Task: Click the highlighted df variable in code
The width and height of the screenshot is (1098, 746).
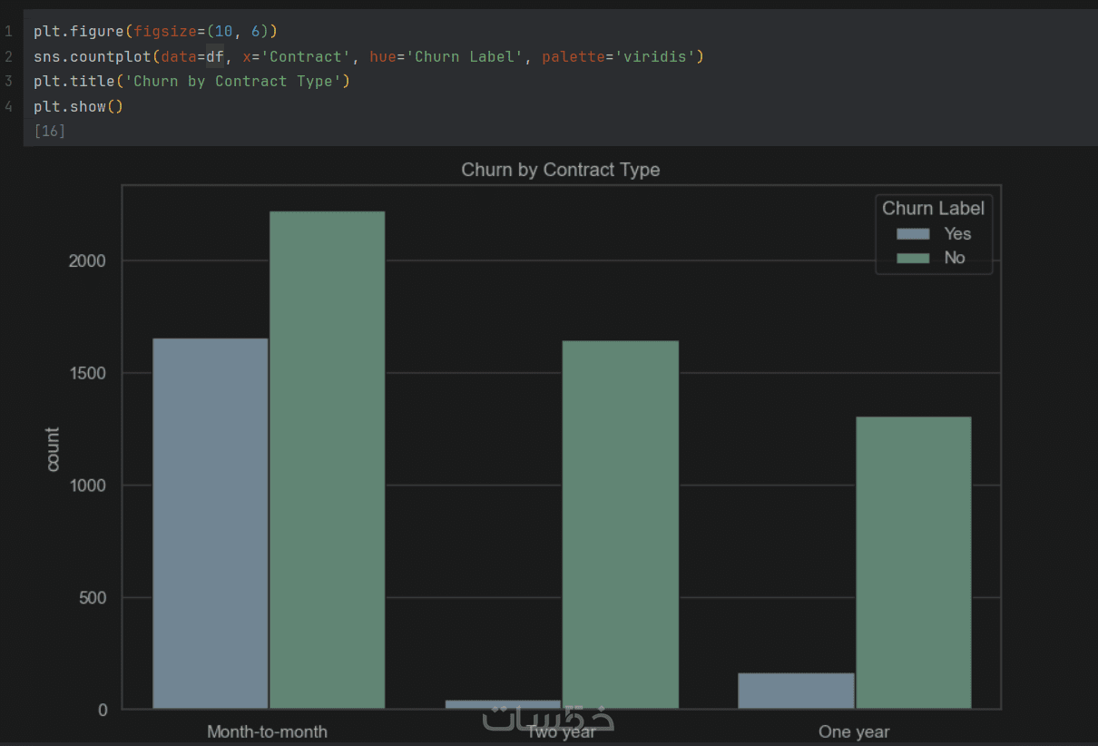Action: click(215, 57)
